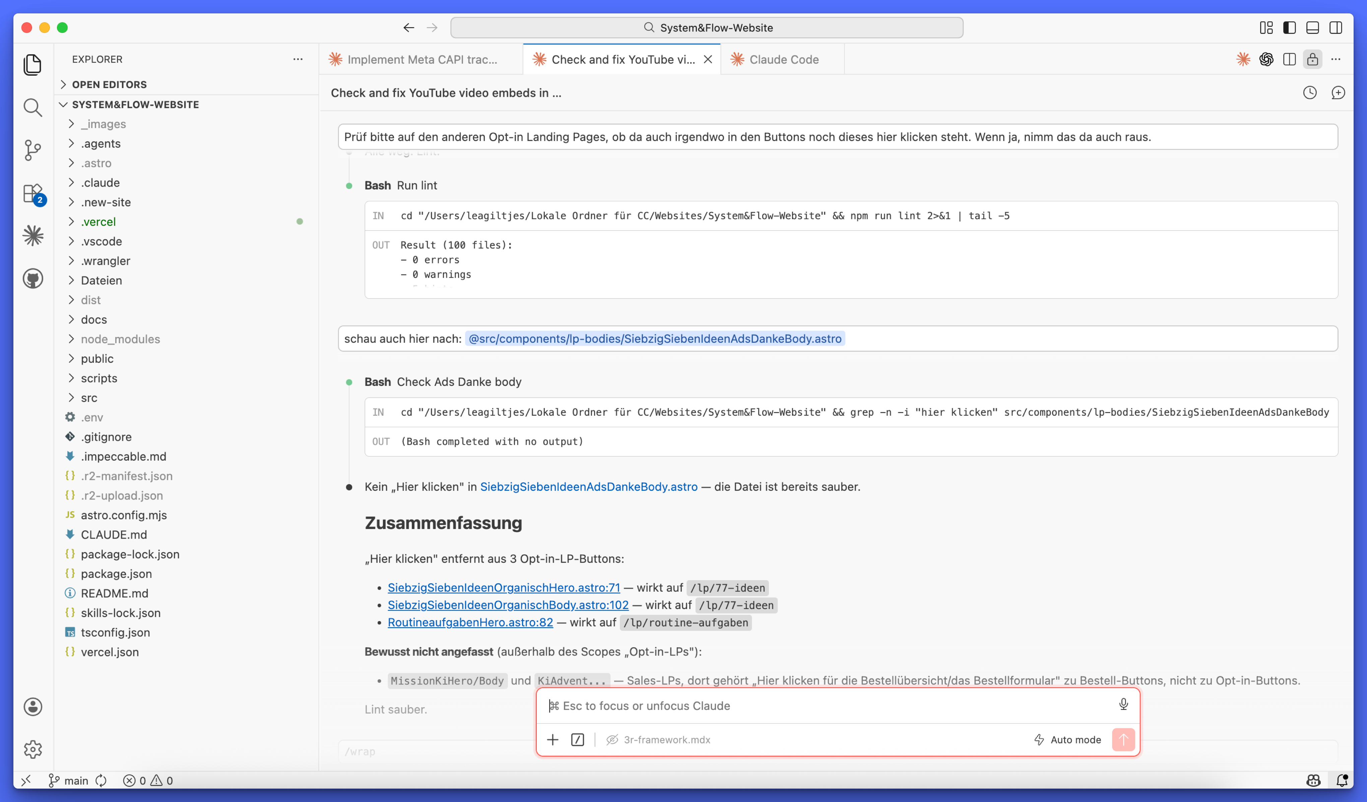Start new chat with plus bubble icon
The width and height of the screenshot is (1367, 802).
(x=1338, y=93)
